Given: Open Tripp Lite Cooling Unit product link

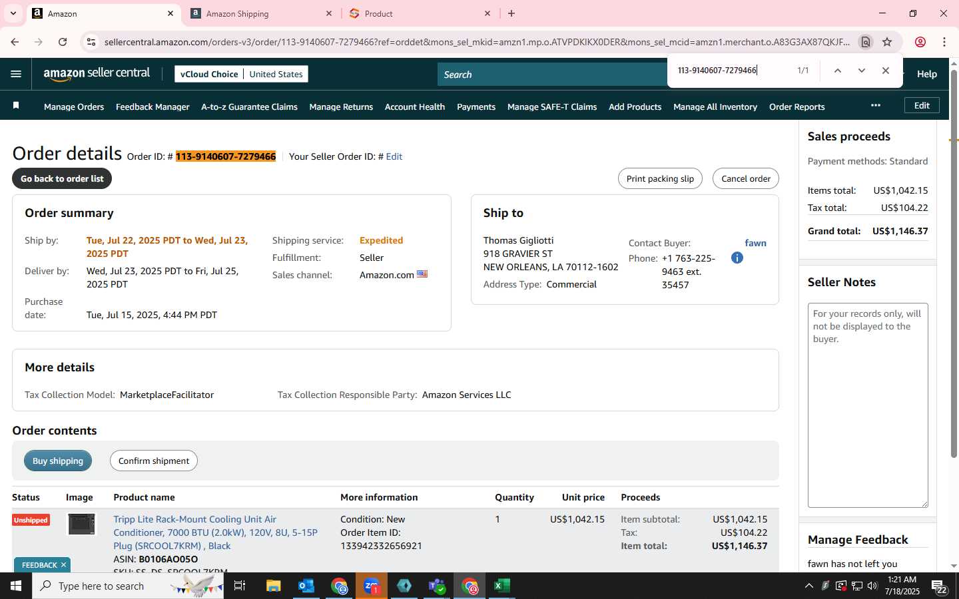Looking at the screenshot, I should pyautogui.click(x=215, y=532).
